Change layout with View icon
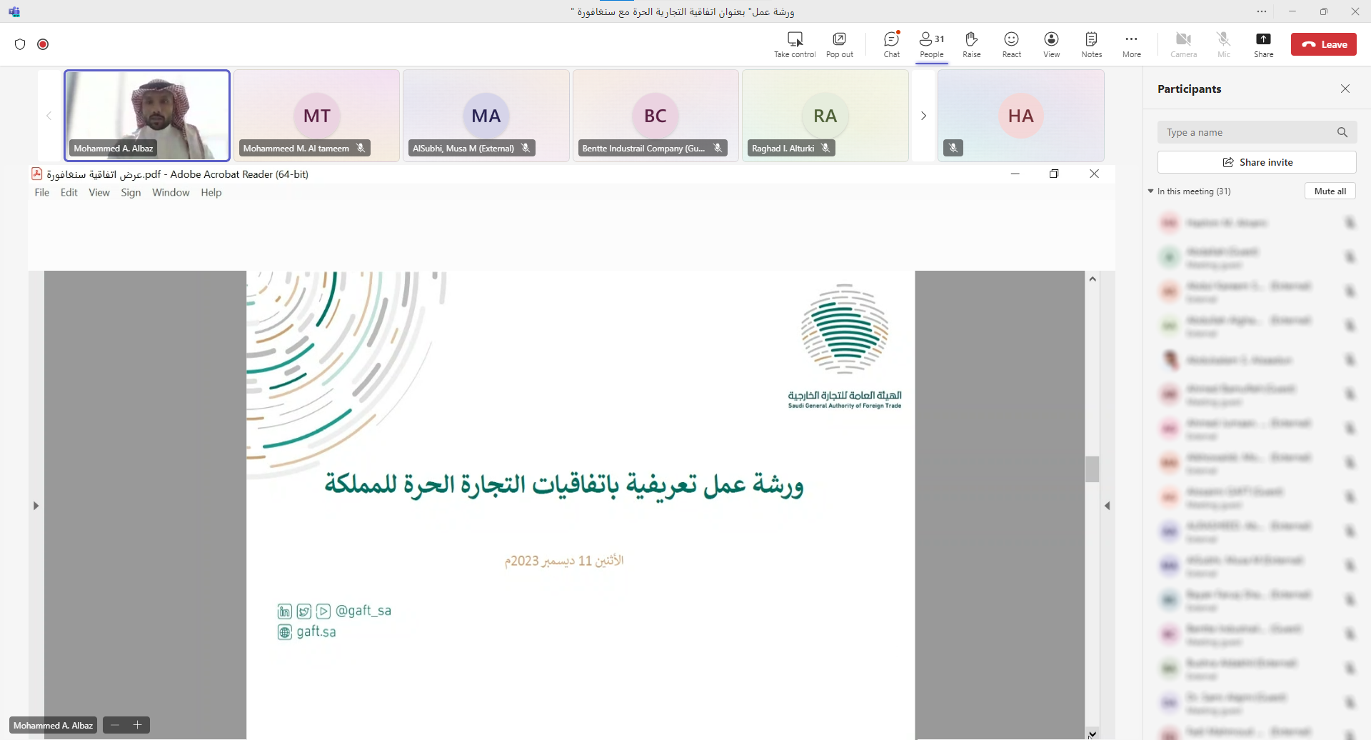1371x740 pixels. [x=1051, y=44]
